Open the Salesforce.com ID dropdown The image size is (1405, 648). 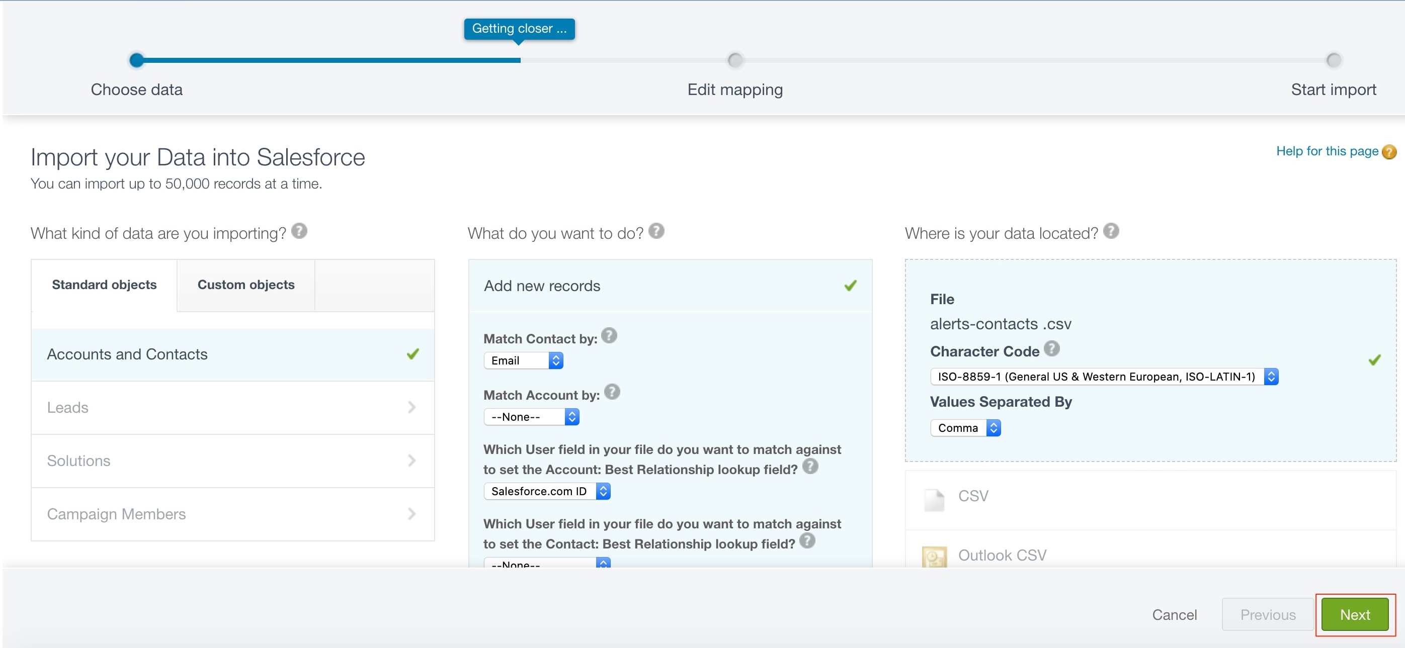click(x=546, y=491)
